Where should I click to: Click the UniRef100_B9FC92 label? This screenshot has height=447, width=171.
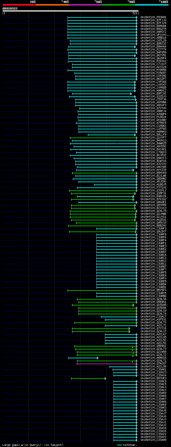[153, 94]
